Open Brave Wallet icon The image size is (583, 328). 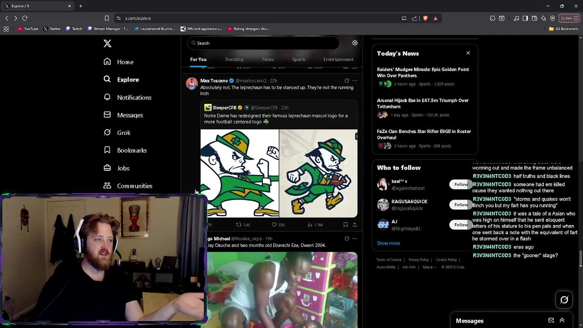pyautogui.click(x=534, y=18)
